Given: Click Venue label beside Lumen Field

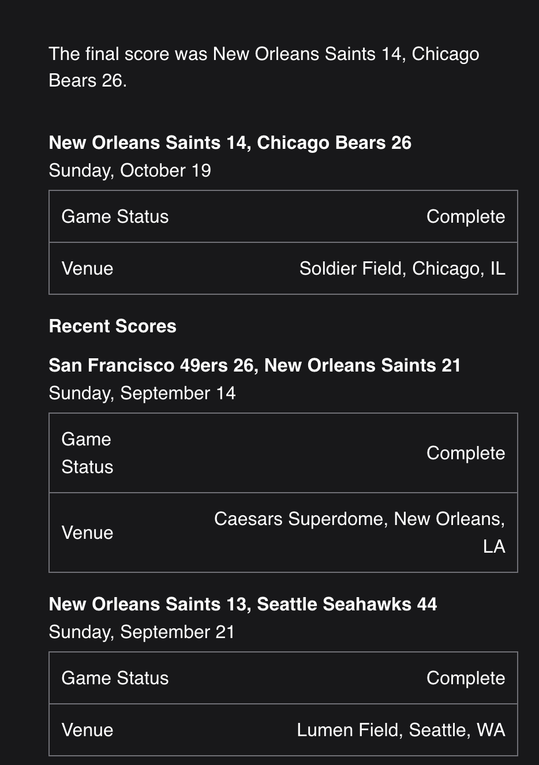Looking at the screenshot, I should pos(87,730).
